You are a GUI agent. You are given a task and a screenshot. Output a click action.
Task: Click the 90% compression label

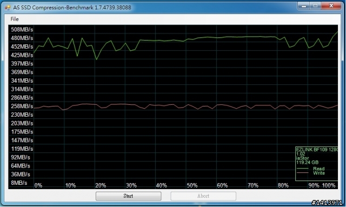[x=314, y=185]
